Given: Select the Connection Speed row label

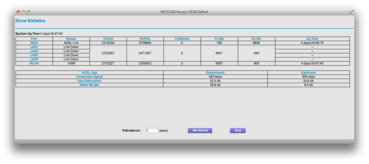Looking at the screenshot, I should click(89, 77).
